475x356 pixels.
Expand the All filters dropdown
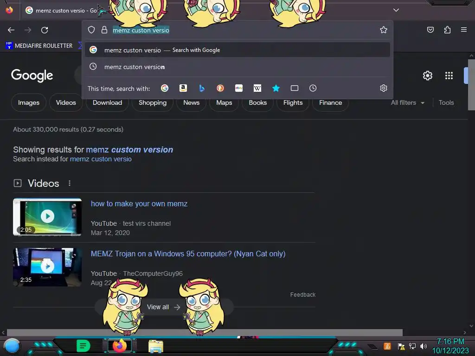pyautogui.click(x=407, y=102)
